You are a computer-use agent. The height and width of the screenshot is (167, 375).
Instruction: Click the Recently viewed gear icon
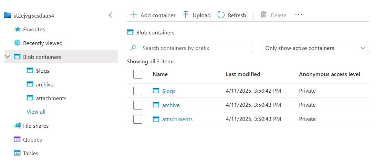click(x=17, y=43)
